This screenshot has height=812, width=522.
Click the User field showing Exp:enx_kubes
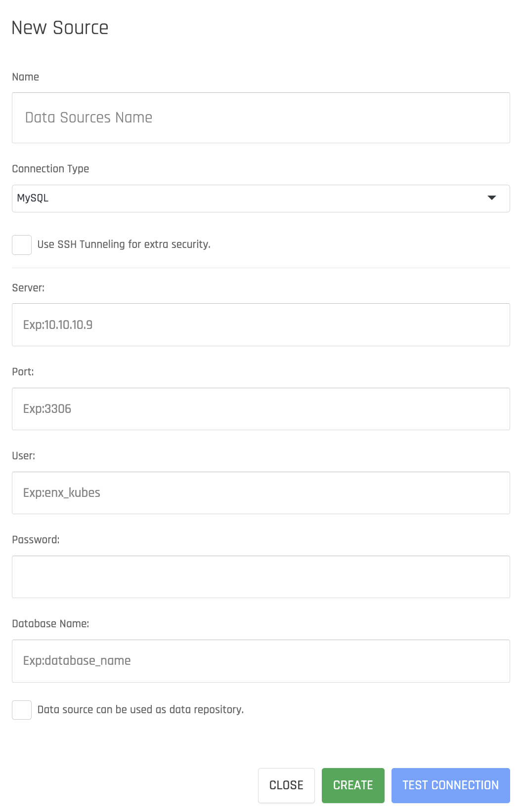[x=261, y=493]
